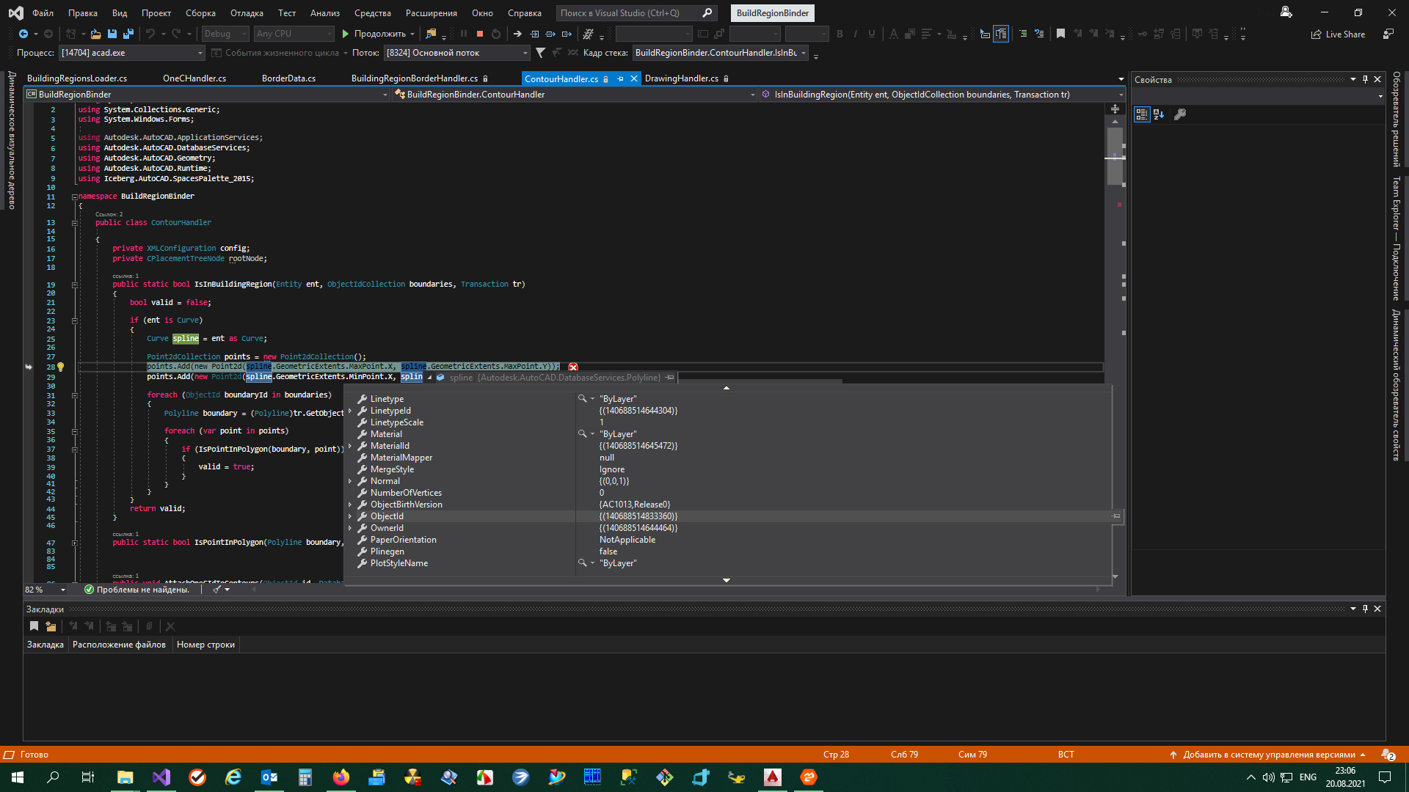
Task: Click the Alphabetical sort icon in Properties panel
Action: point(1159,114)
